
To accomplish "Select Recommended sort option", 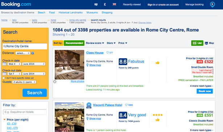I will [x=74, y=43].
